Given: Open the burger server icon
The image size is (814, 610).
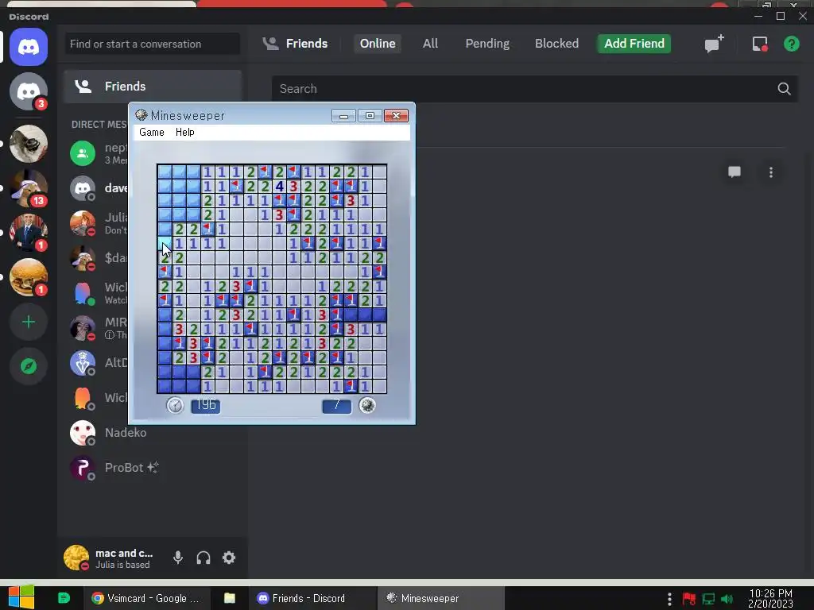Looking at the screenshot, I should pos(29,277).
